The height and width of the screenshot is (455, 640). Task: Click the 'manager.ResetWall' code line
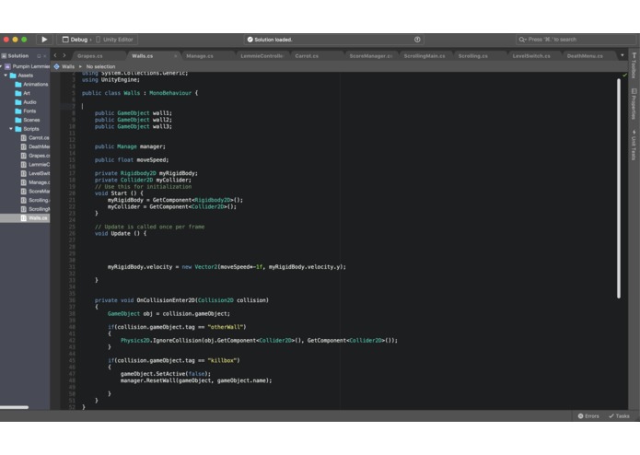click(x=196, y=380)
